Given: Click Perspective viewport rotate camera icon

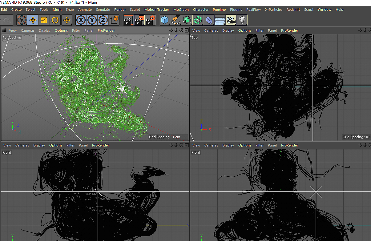Looking at the screenshot, I should pyautogui.click(x=181, y=30).
